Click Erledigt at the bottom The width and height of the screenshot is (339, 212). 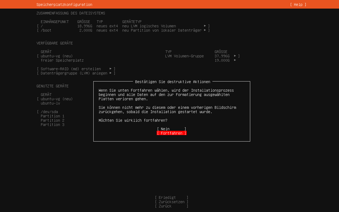click(171, 197)
